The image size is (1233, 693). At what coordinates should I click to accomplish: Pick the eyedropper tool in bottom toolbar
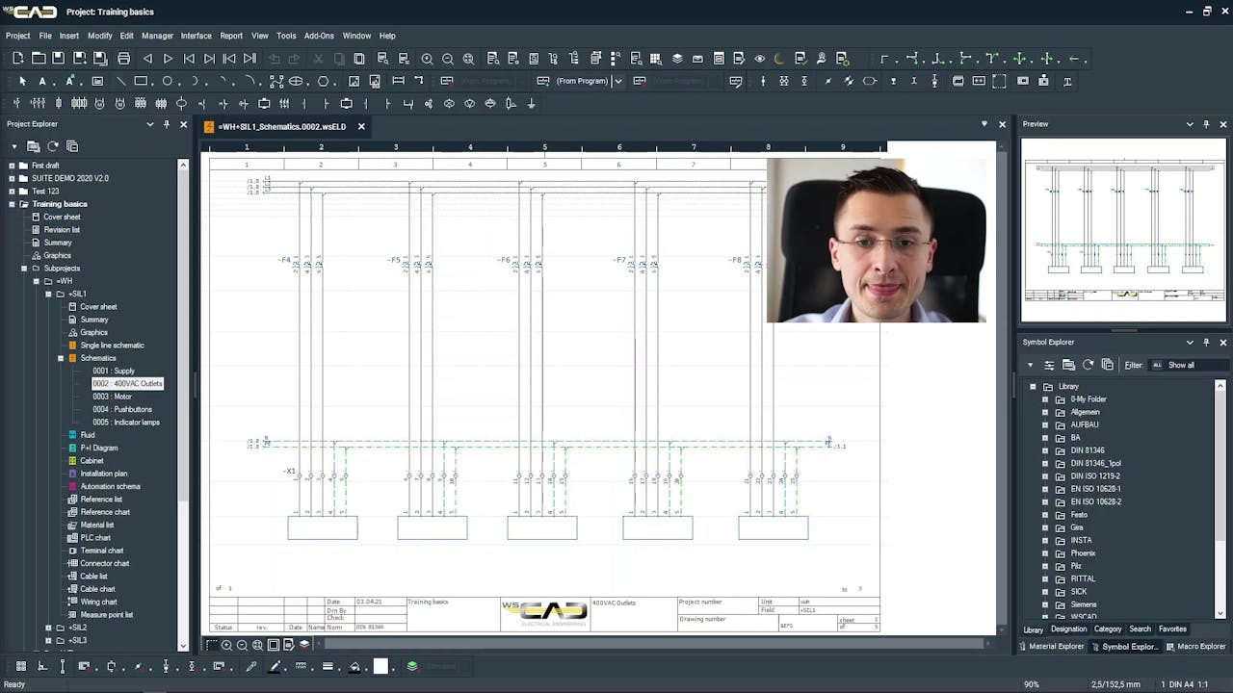click(x=252, y=666)
